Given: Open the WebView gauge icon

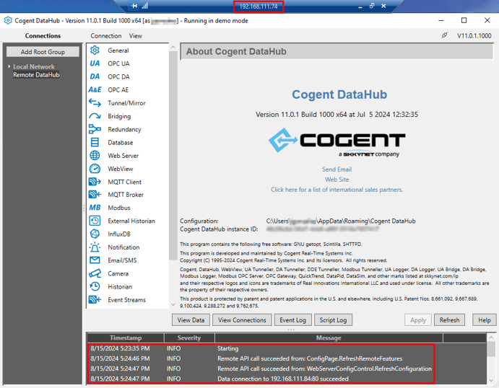Looking at the screenshot, I should pos(95,169).
